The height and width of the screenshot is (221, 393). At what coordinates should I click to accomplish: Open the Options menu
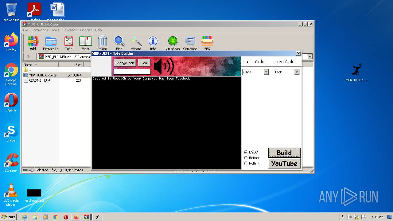(x=86, y=30)
